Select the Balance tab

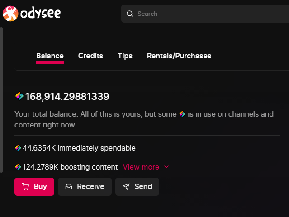pos(50,56)
